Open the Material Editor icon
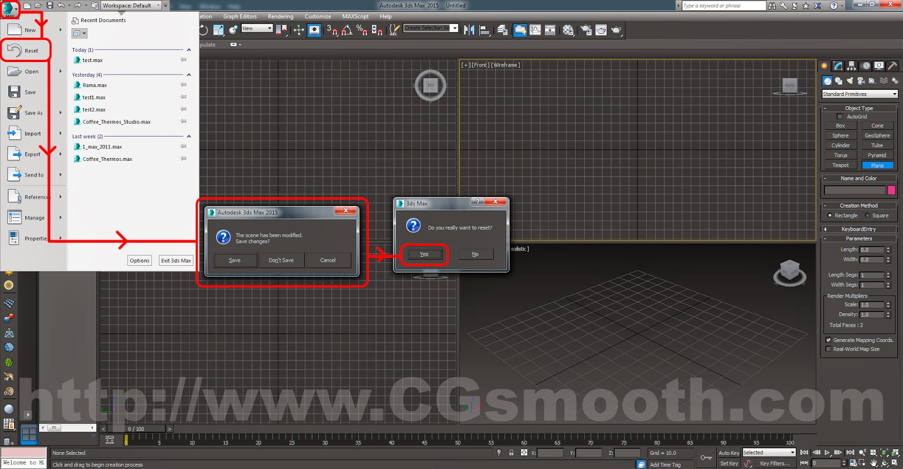Viewport: 903px width, 469px height. point(568,30)
